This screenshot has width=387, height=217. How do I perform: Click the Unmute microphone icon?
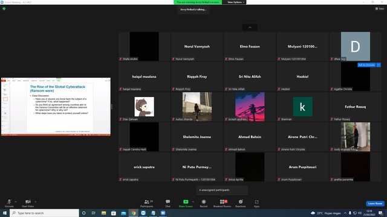(9, 202)
